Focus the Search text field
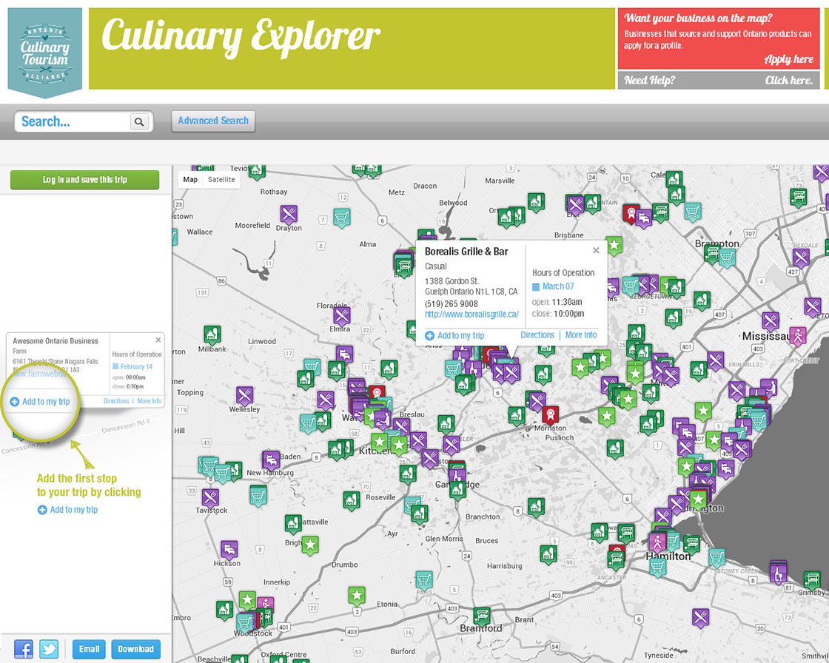Image resolution: width=829 pixels, height=663 pixels. click(73, 121)
